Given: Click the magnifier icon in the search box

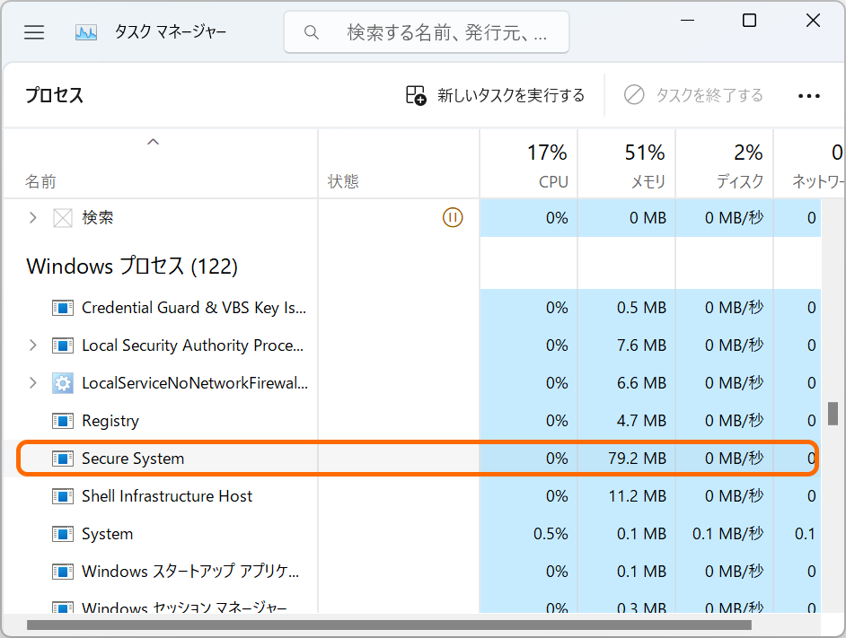Looking at the screenshot, I should click(311, 31).
